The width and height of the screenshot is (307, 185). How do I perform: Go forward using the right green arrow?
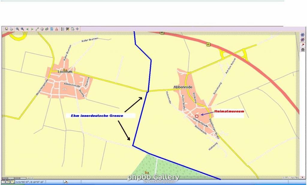(32, 29)
